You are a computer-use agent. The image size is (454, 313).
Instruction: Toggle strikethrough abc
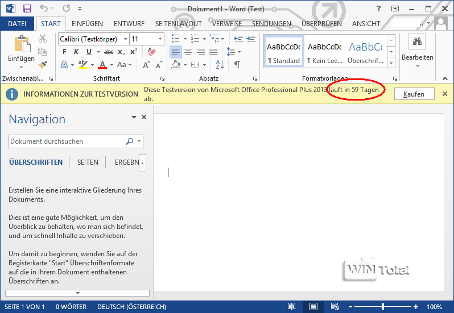109,52
